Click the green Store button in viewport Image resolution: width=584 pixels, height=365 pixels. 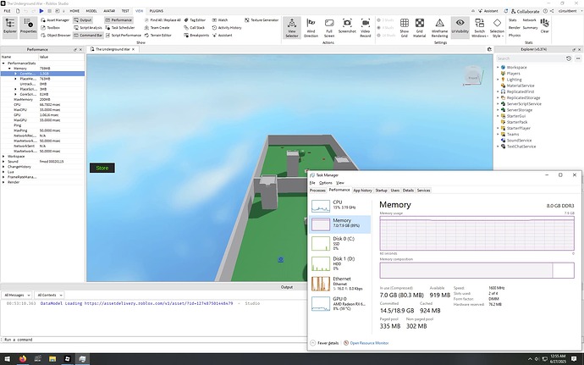(102, 169)
